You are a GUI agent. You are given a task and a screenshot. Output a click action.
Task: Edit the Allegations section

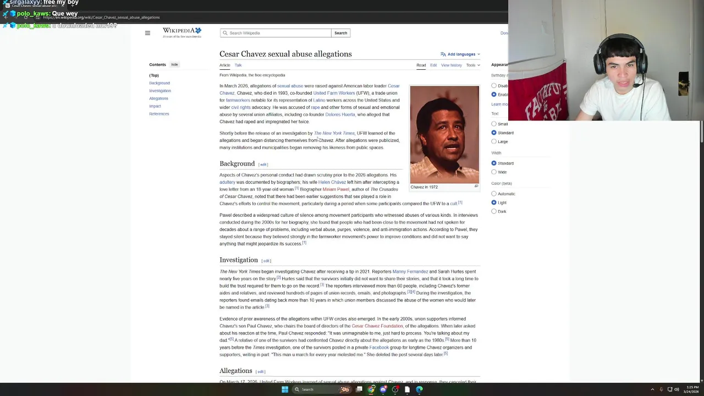click(x=261, y=372)
